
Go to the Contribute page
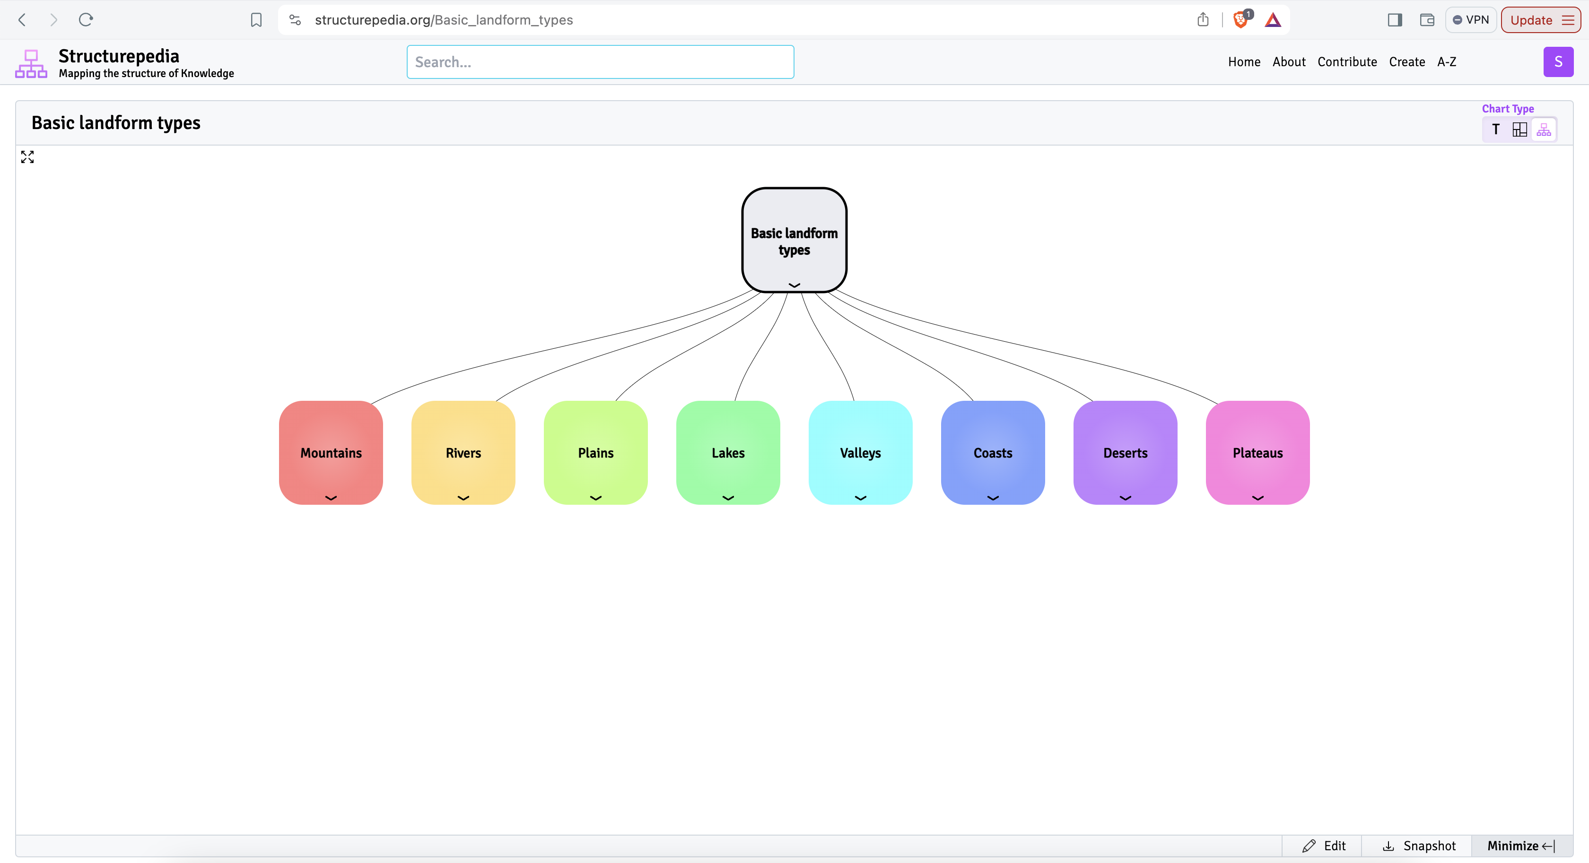point(1346,61)
